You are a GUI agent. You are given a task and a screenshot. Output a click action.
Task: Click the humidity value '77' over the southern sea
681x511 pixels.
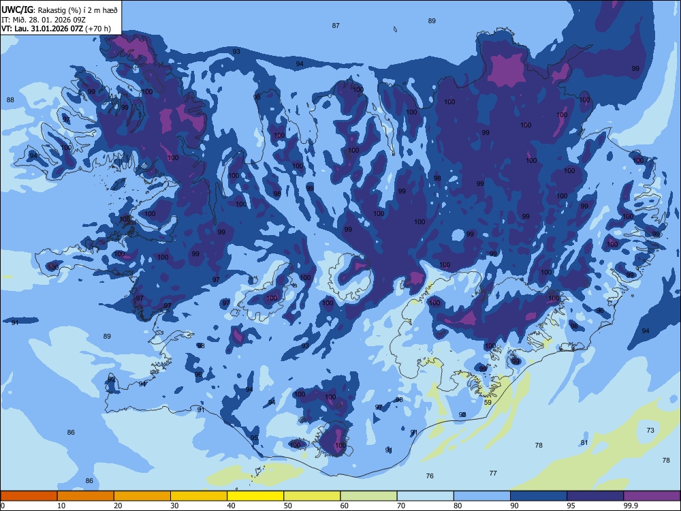click(493, 474)
